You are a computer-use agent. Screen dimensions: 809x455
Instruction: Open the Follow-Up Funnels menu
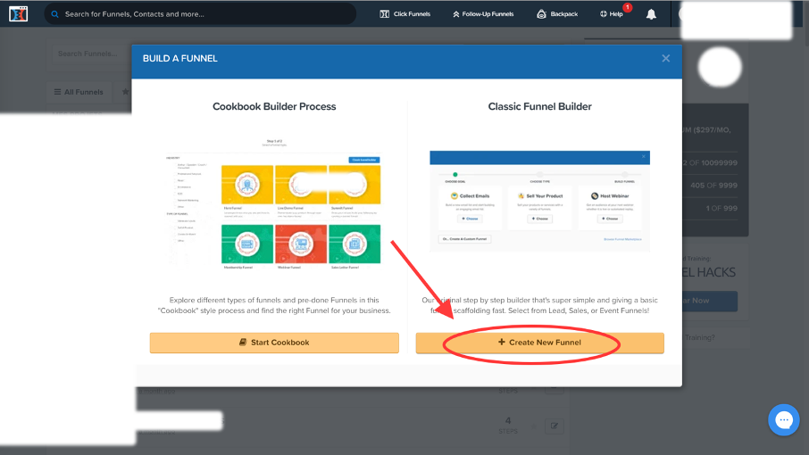click(x=483, y=14)
